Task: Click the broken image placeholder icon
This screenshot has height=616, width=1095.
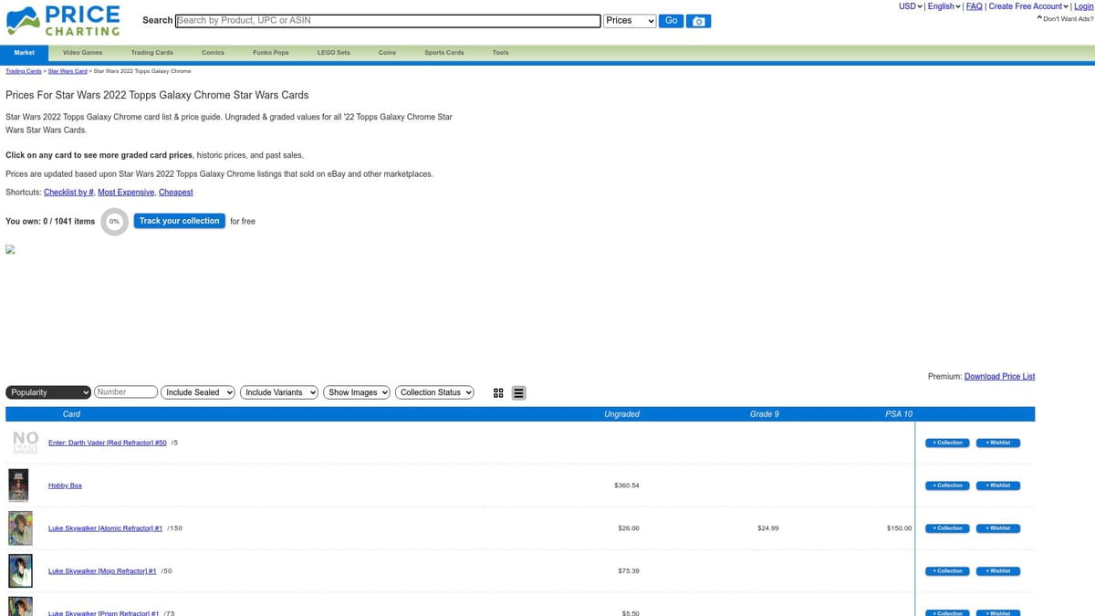Action: 11,249
